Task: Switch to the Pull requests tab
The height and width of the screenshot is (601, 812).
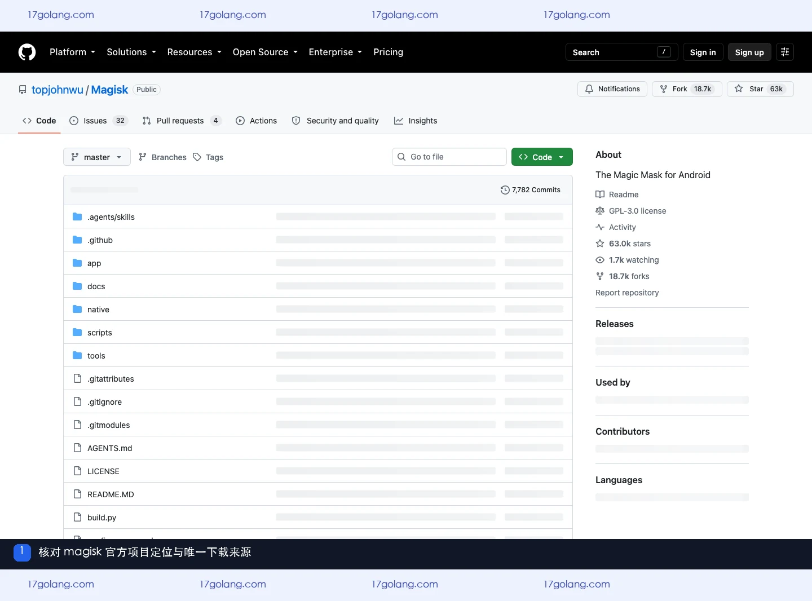Action: 182,121
